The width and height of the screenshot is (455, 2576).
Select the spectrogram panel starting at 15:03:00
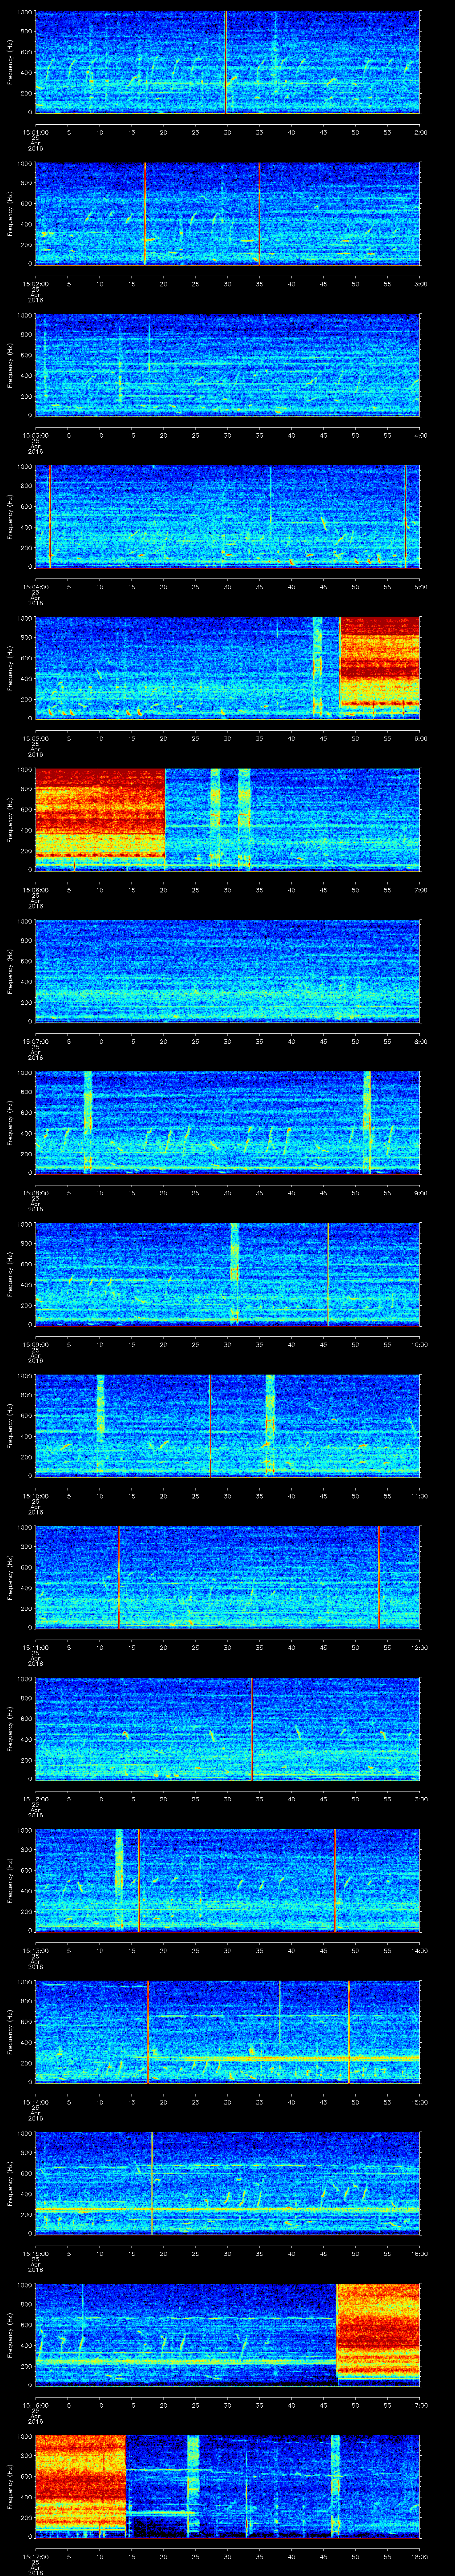(227, 365)
